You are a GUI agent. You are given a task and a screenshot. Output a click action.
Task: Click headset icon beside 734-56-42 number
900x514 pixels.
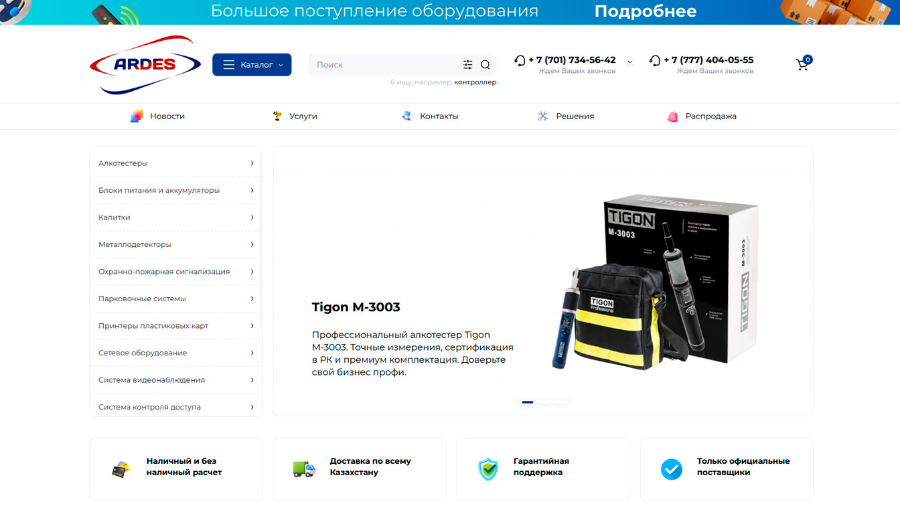click(520, 60)
